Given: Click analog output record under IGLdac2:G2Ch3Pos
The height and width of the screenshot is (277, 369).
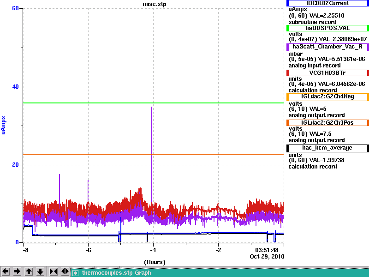Looking at the screenshot, I should tap(316, 140).
